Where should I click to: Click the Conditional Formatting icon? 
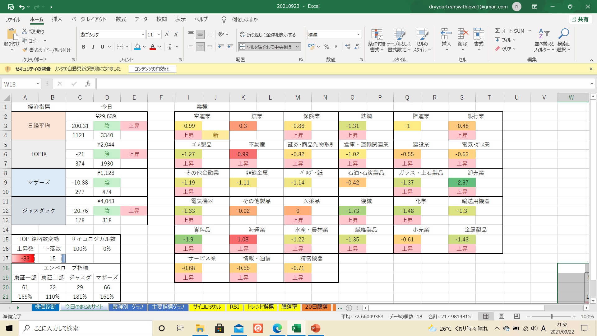click(x=377, y=34)
